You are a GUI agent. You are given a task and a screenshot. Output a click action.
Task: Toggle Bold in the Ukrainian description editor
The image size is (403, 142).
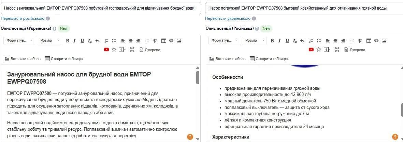point(68,41)
